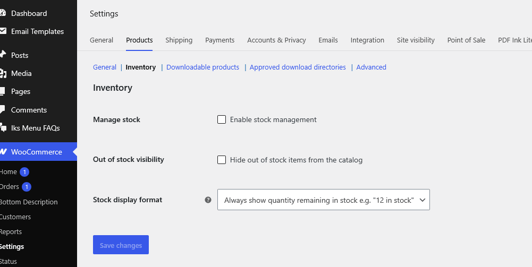Switch to the General settings tab
Image resolution: width=532 pixels, height=267 pixels.
point(102,40)
